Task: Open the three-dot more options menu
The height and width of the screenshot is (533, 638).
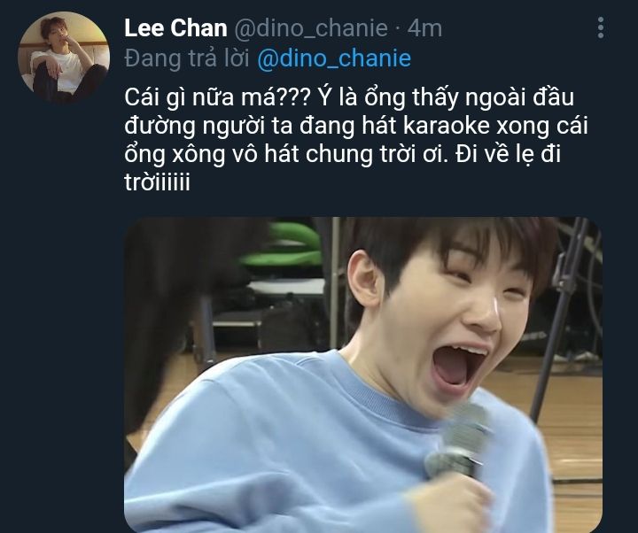Action: coord(601,27)
